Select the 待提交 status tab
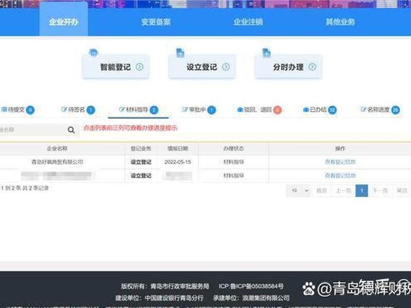 pyautogui.click(x=17, y=110)
